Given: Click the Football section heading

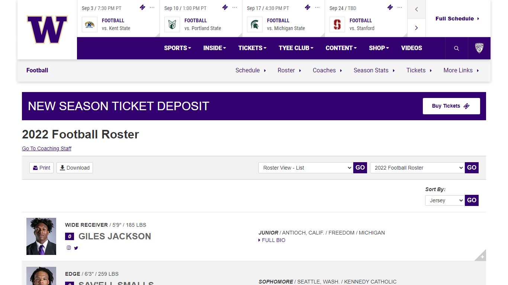Looking at the screenshot, I should (x=37, y=70).
